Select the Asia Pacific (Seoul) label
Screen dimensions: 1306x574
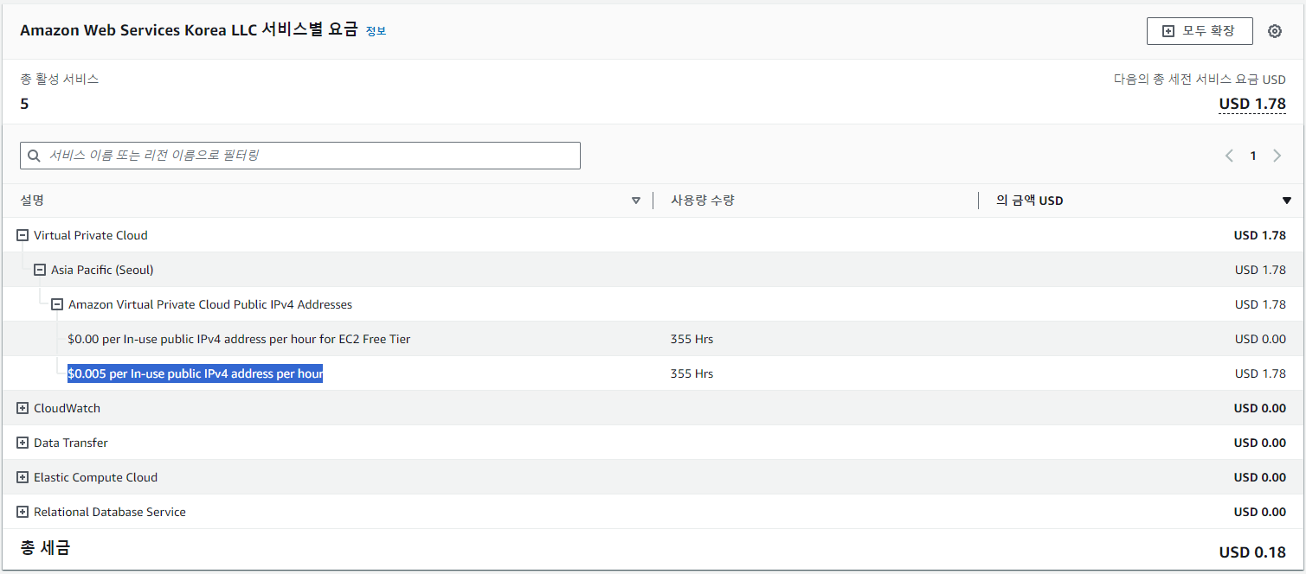coord(102,270)
